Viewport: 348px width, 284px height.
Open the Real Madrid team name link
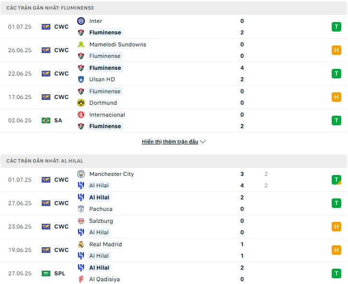pyautogui.click(x=105, y=244)
